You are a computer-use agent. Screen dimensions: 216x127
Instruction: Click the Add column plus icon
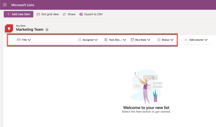pyautogui.click(x=186, y=40)
